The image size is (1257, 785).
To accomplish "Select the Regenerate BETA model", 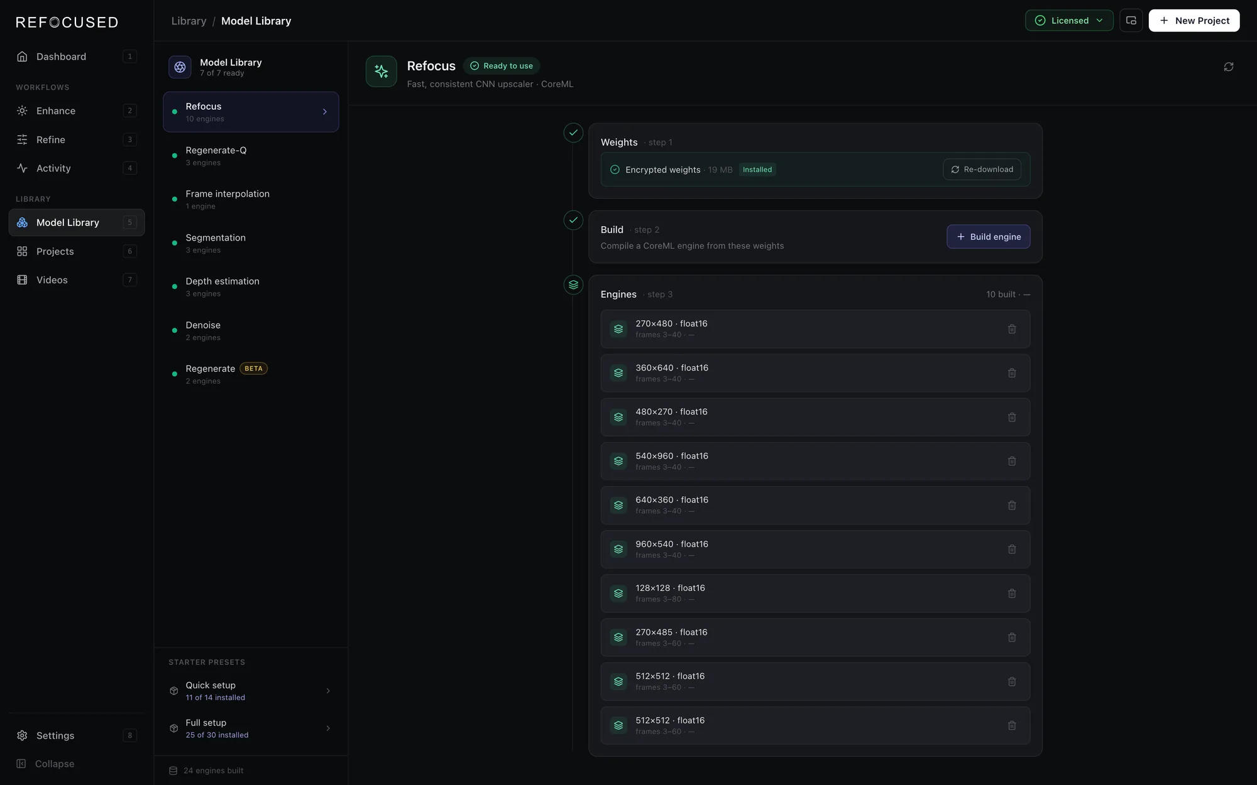I will (x=251, y=374).
